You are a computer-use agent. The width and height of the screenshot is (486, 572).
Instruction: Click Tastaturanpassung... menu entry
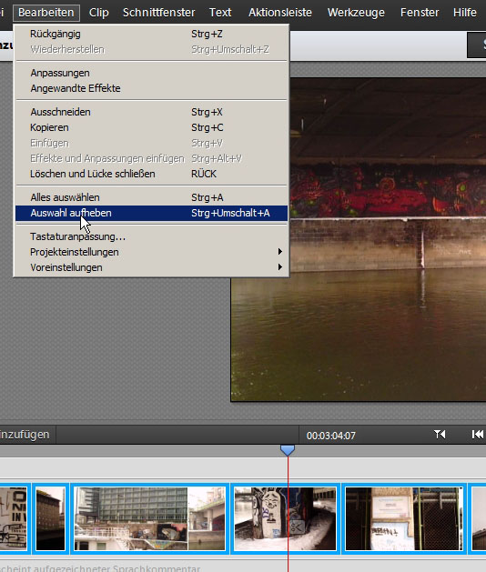(x=151, y=236)
